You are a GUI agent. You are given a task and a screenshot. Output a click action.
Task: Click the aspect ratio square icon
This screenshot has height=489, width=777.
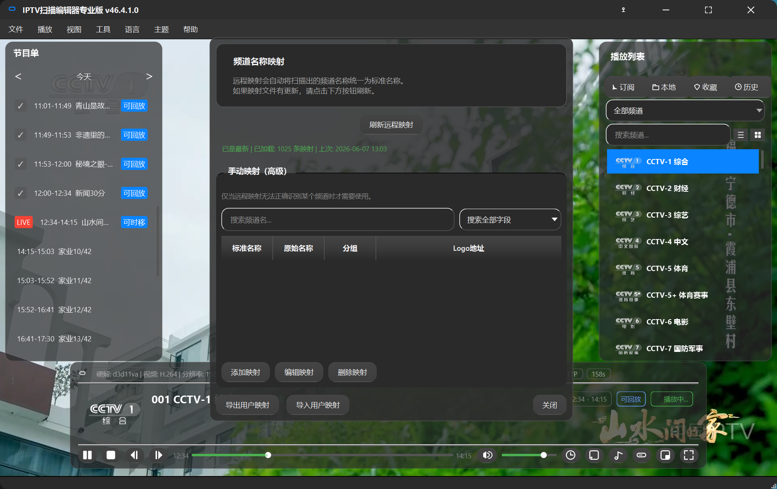594,455
